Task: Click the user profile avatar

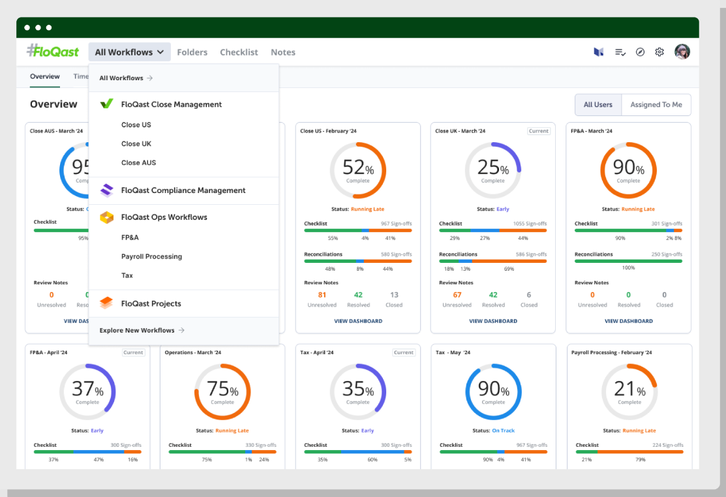Action: (682, 52)
